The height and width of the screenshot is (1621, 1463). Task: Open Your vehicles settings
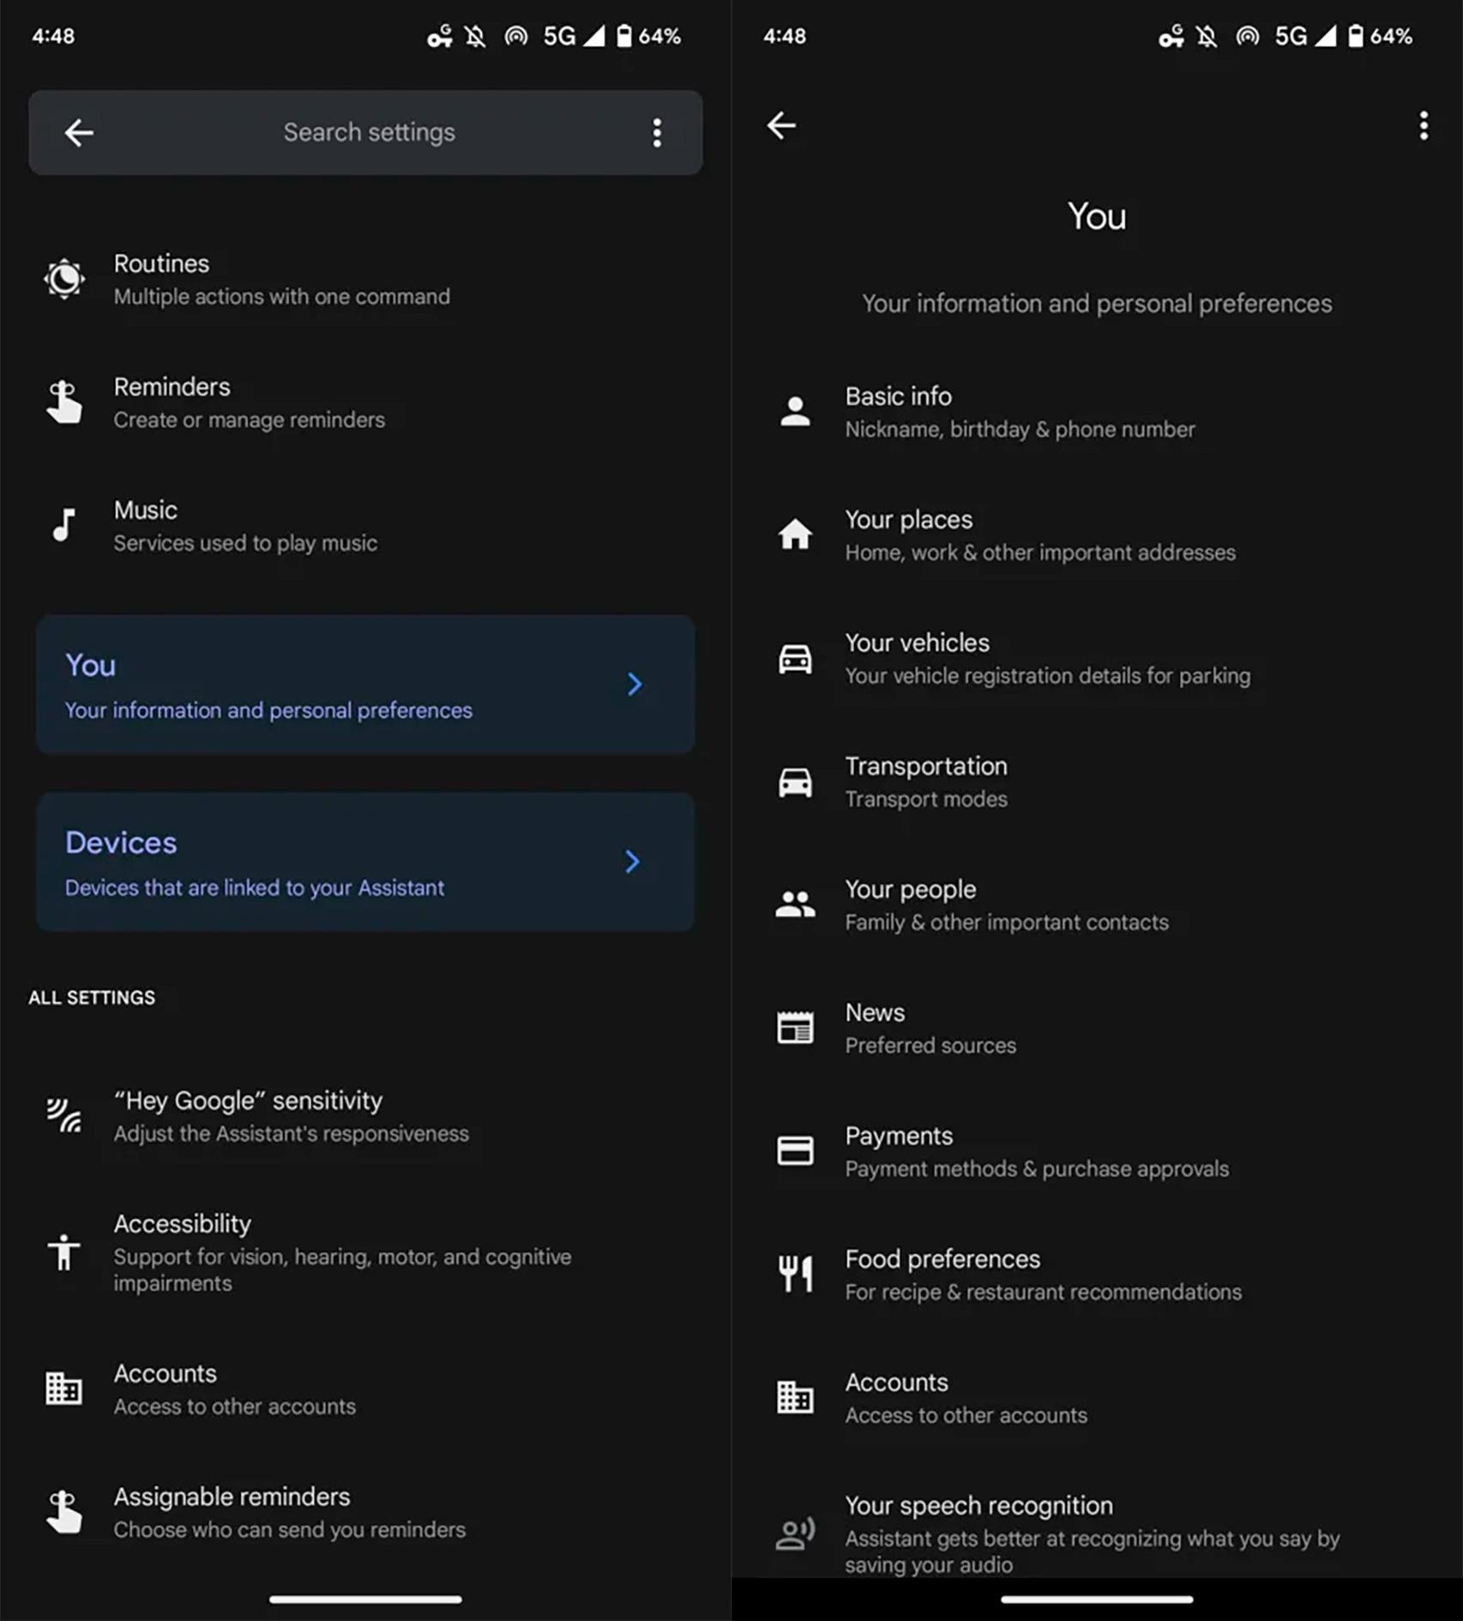click(1046, 659)
